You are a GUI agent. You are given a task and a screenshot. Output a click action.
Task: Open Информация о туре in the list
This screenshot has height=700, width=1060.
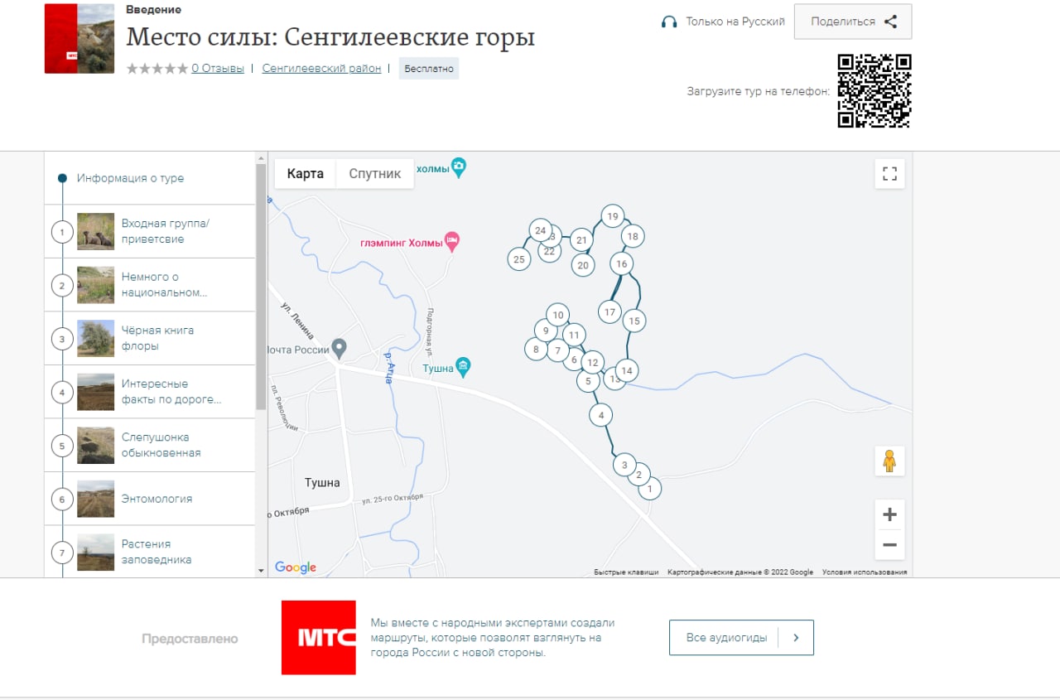coord(130,178)
